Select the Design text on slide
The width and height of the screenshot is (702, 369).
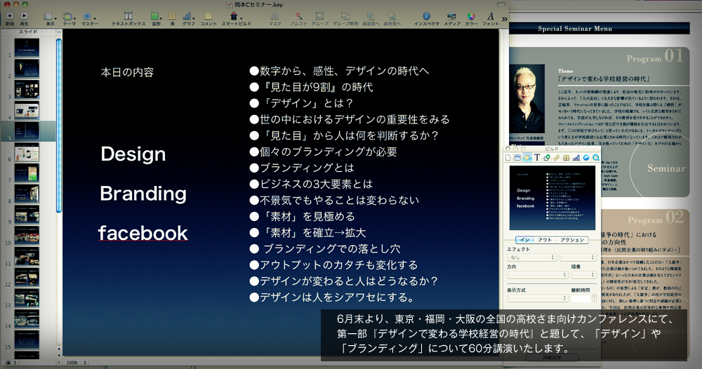[x=133, y=154]
